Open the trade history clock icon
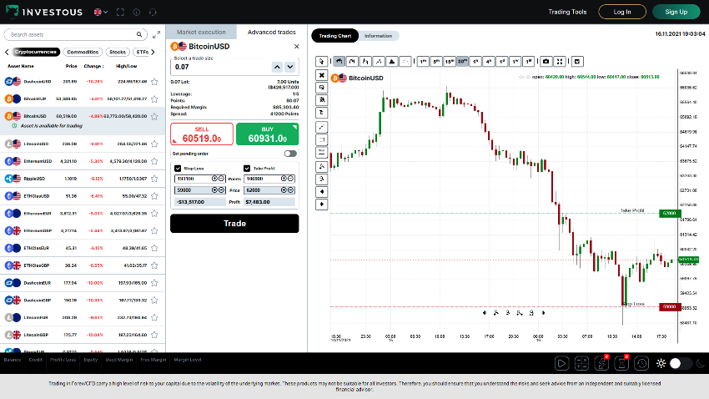Viewport: 709px width, 399px height. point(641,363)
